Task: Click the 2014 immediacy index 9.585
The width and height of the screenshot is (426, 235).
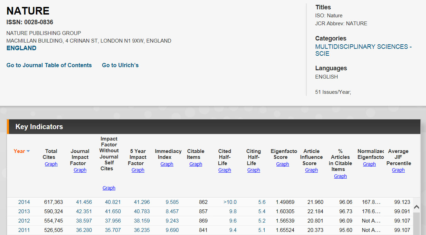Action: pyautogui.click(x=172, y=202)
